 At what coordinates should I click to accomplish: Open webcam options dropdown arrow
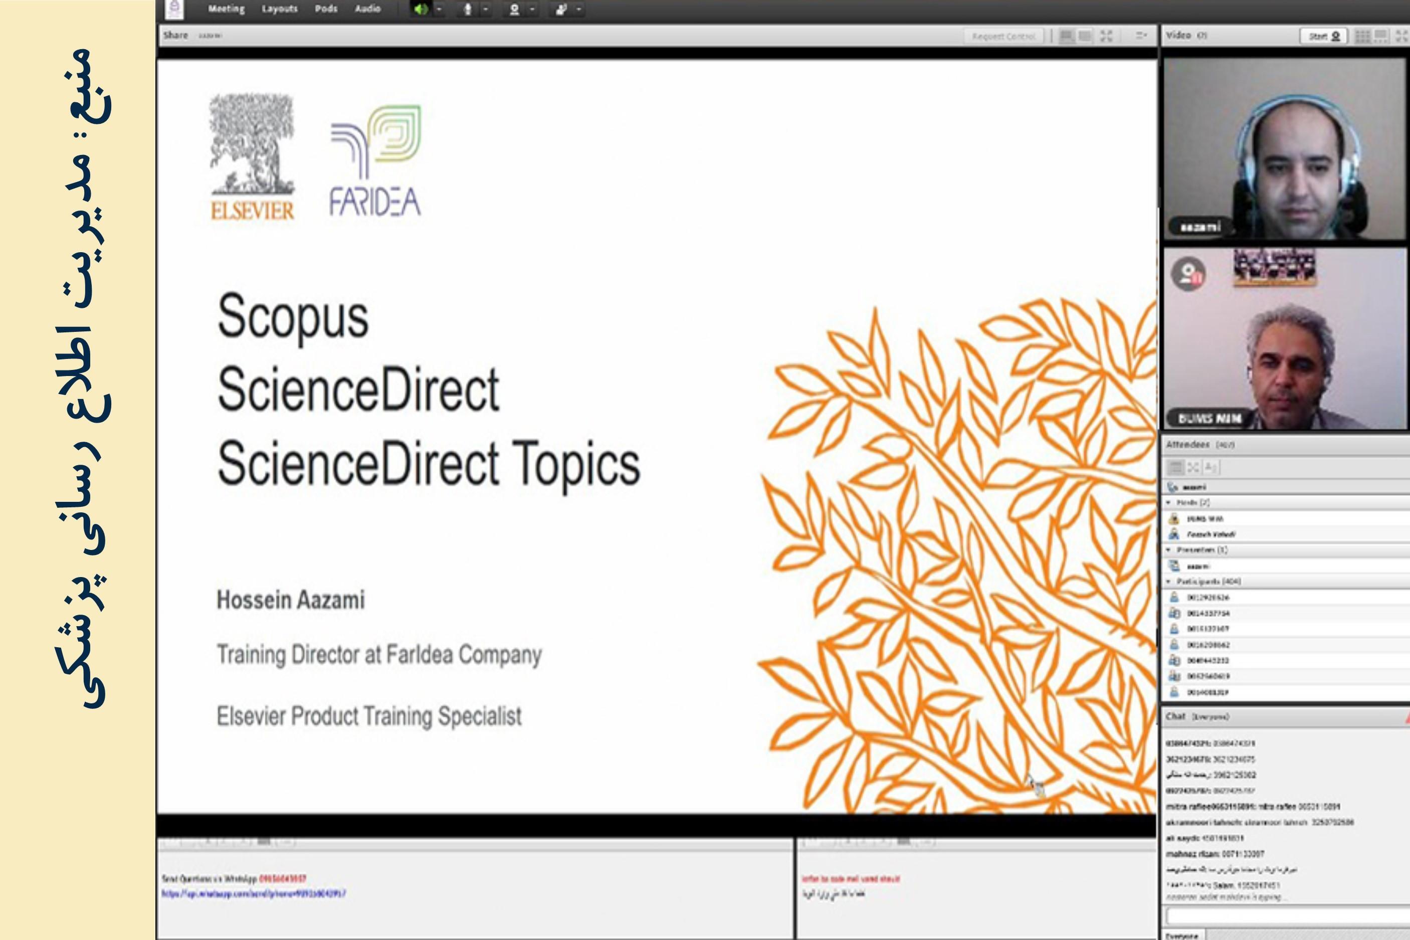click(x=532, y=9)
